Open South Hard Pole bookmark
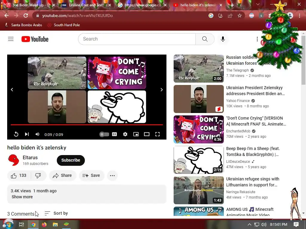Viewport: 306px width, 229px height. click(64, 25)
